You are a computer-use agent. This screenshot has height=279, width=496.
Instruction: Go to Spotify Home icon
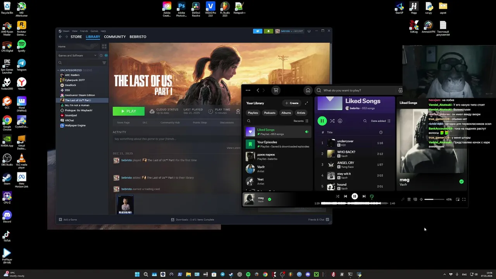(308, 90)
